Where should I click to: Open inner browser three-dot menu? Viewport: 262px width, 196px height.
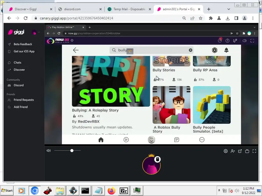255,33
